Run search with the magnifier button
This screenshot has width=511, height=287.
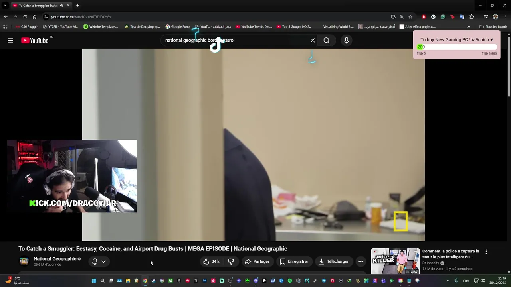point(327,40)
